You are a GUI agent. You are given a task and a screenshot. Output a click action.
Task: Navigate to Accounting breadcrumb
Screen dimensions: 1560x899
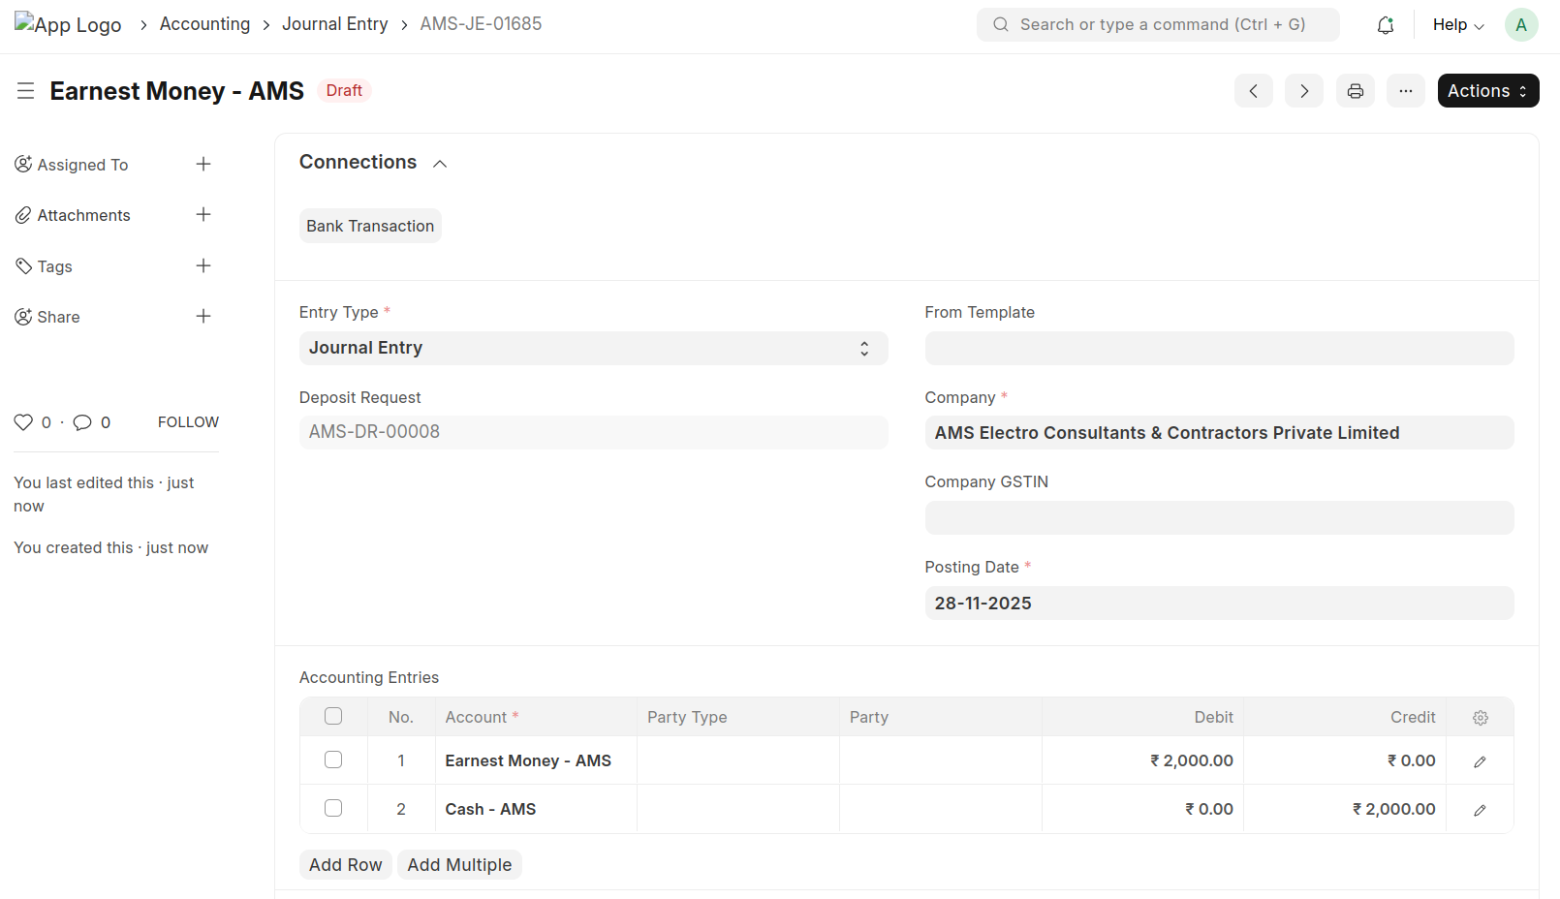tap(204, 24)
